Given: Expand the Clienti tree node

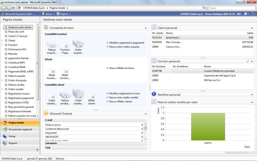Looking at the screenshot, I should tap(3, 41).
